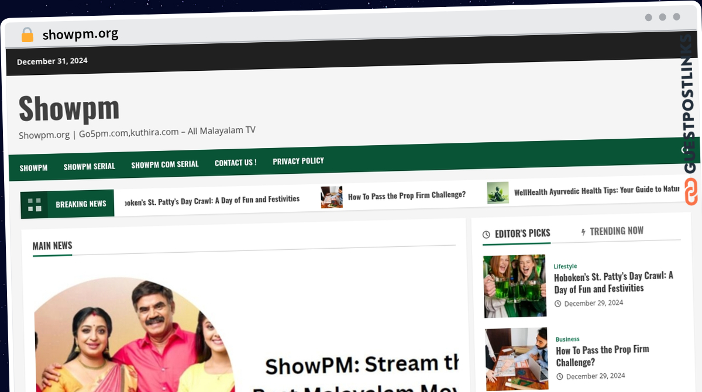This screenshot has height=392, width=702.
Task: Open the Business category link
Action: click(567, 339)
